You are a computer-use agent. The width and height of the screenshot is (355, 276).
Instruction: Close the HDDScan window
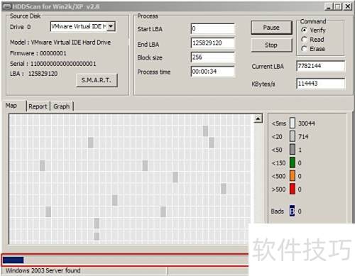[348, 6]
